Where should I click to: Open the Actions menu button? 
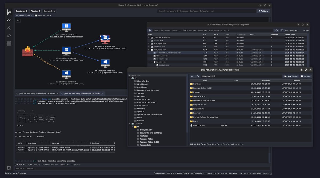pyautogui.click(x=263, y=11)
